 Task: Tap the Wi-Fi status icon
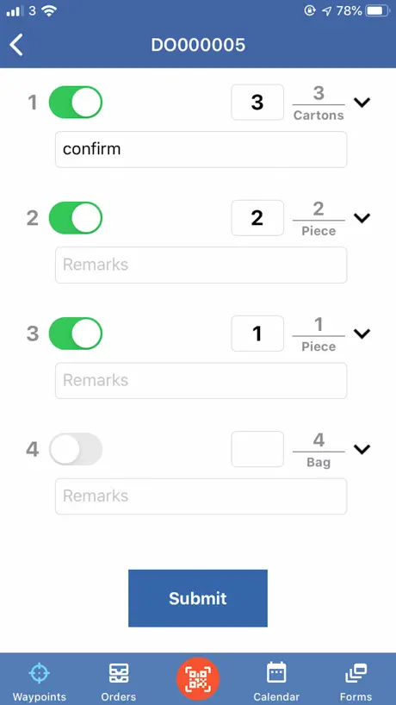pyautogui.click(x=48, y=11)
